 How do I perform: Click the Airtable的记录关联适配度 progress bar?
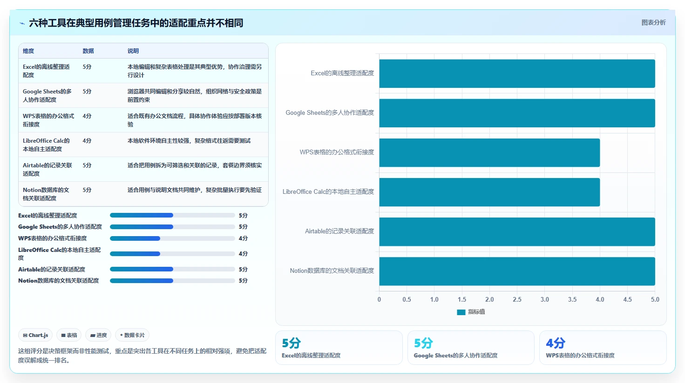pos(172,269)
